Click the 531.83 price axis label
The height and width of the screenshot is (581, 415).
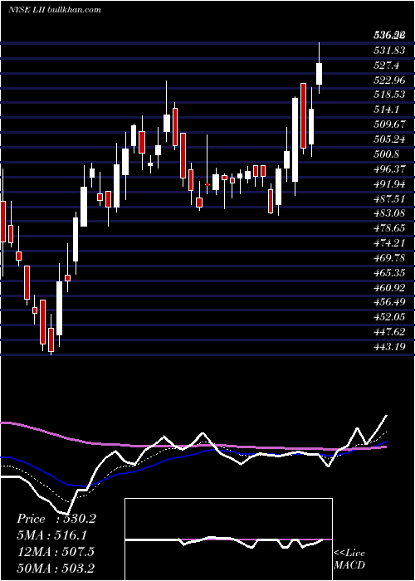389,51
